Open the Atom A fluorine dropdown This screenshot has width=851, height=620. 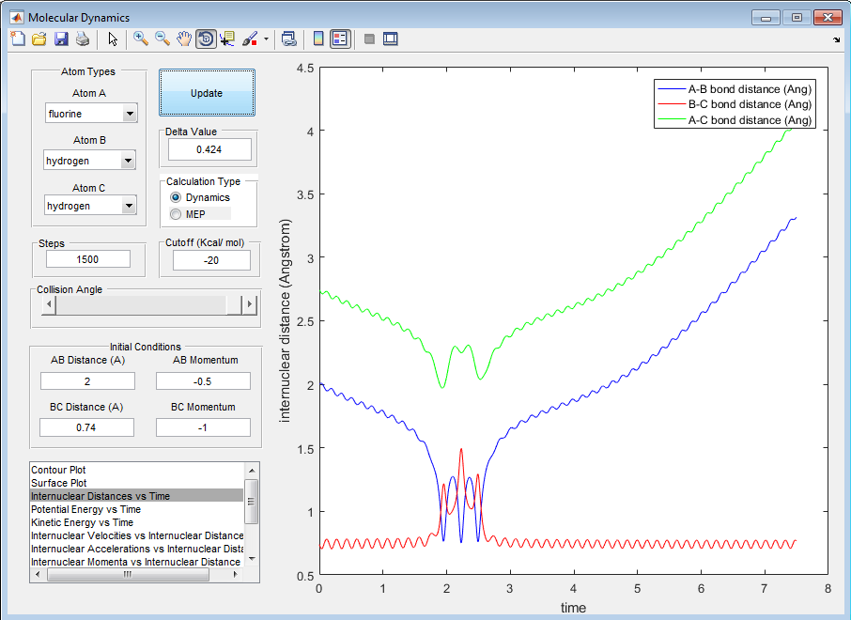pyautogui.click(x=129, y=114)
